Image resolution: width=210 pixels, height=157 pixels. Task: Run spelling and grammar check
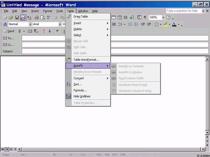click(49, 18)
